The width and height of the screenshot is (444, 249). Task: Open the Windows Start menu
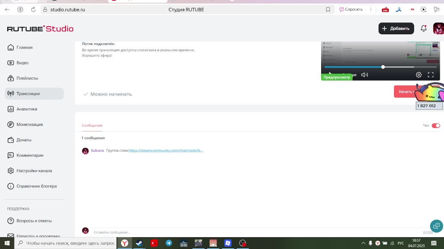click(7, 243)
